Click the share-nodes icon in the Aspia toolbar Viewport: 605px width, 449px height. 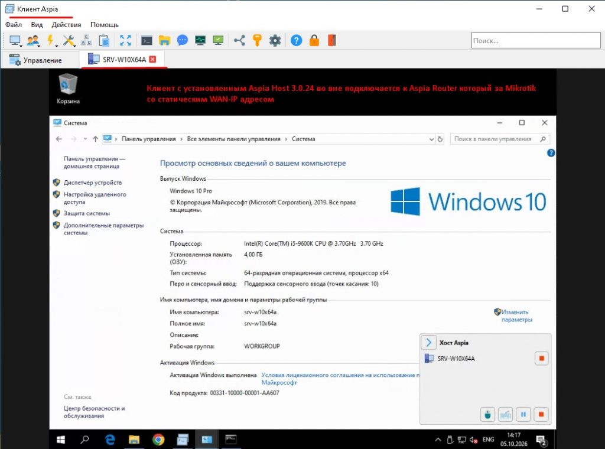(239, 40)
